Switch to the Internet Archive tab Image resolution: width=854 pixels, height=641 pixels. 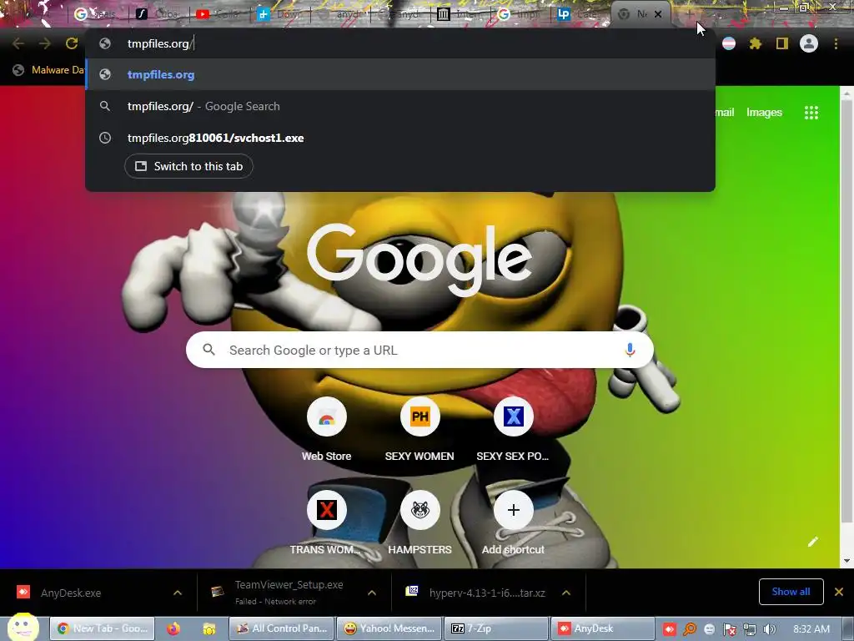[x=460, y=14]
